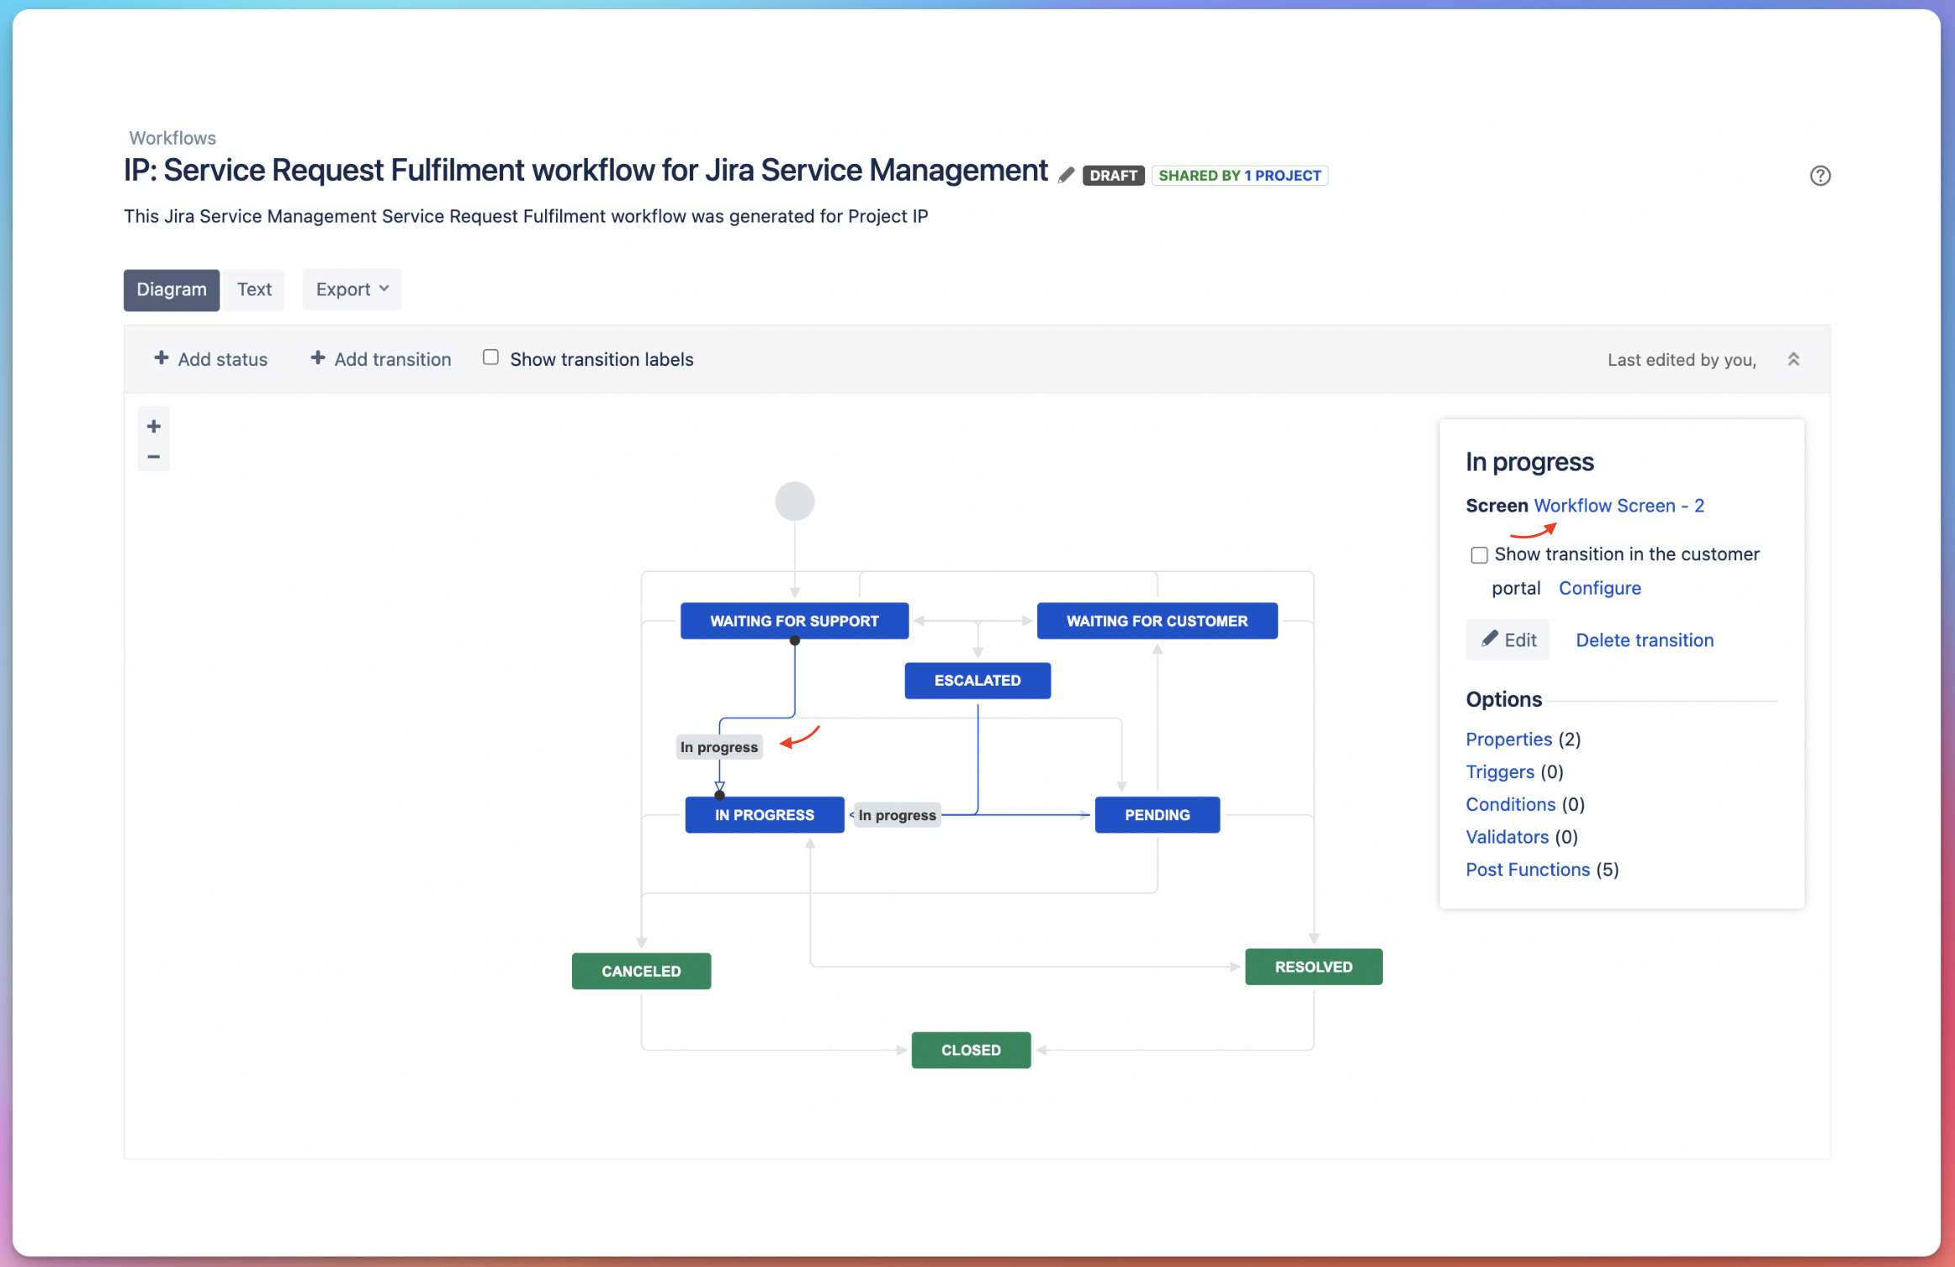This screenshot has width=1955, height=1267.
Task: Open the Export dropdown
Action: (352, 289)
